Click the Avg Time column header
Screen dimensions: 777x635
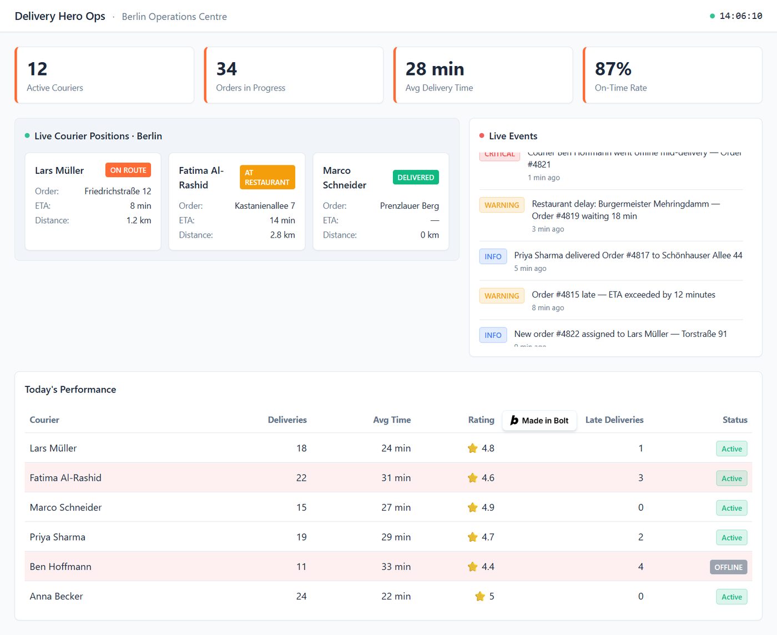[x=392, y=420]
